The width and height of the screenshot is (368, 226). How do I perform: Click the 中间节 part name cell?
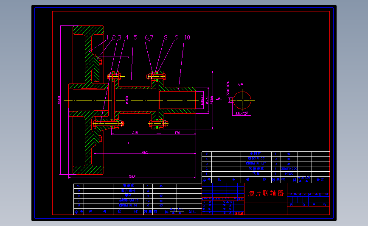256,153
